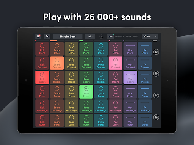Open the hamburger menu icon
The height and width of the screenshot is (145, 194).
pyautogui.click(x=38, y=37)
